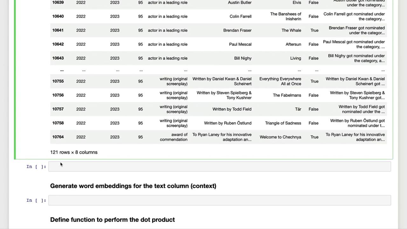Select the "Define function to perform the dot product" heading

pos(113,220)
